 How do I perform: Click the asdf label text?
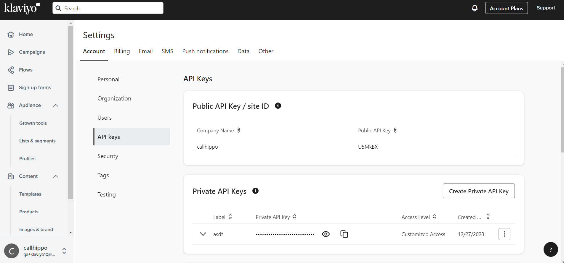218,234
